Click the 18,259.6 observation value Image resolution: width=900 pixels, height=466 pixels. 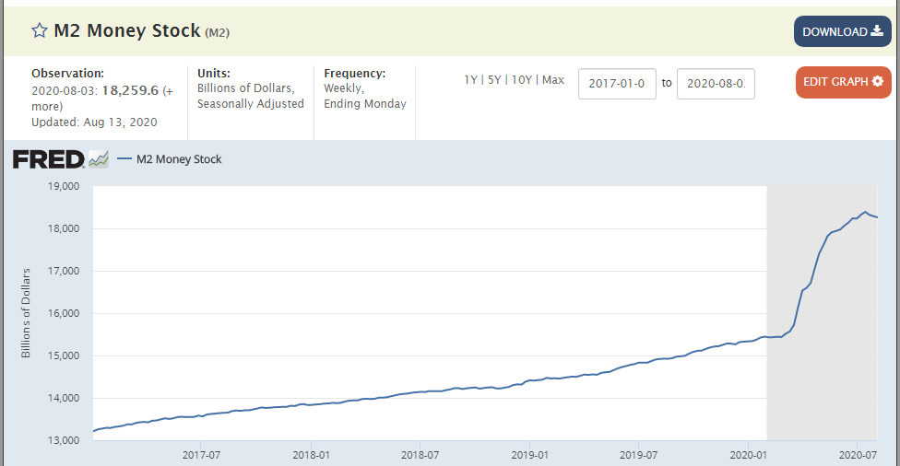tap(130, 90)
